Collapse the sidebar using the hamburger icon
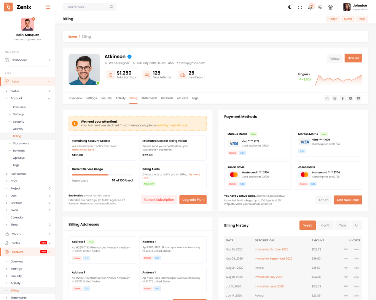The image size is (376, 300). [48, 7]
